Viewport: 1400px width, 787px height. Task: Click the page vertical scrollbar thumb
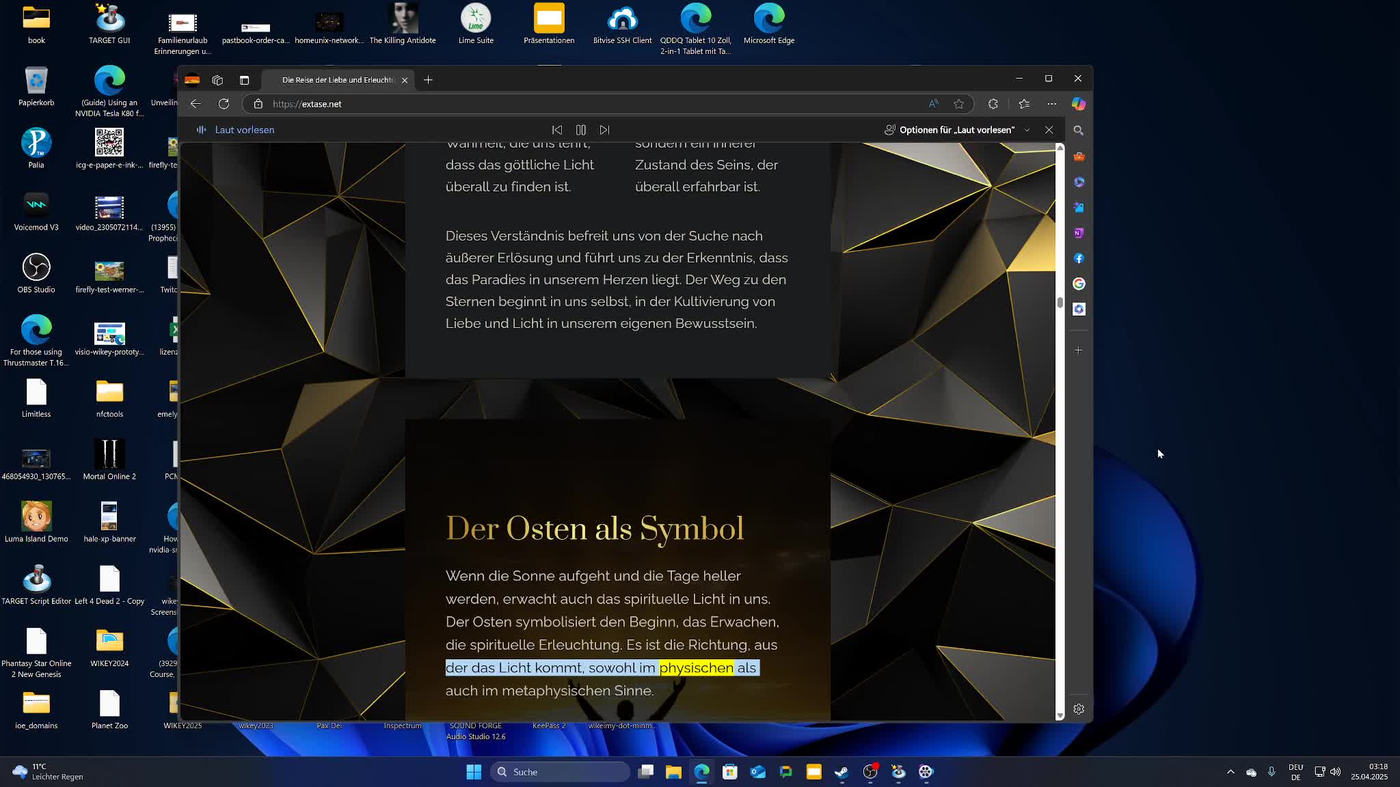[x=1060, y=302]
